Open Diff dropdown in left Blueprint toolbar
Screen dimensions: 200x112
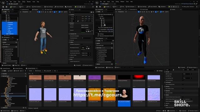(22, 7)
